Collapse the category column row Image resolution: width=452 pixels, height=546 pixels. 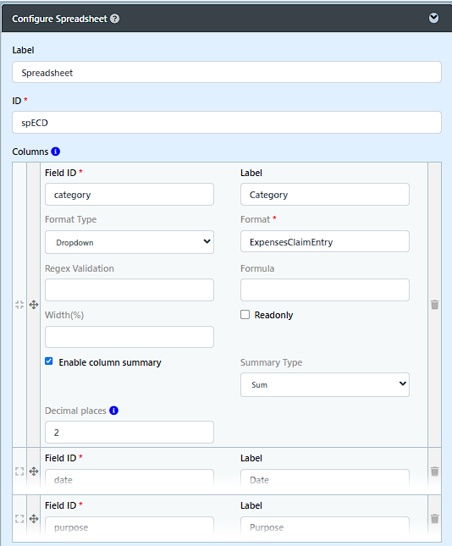tap(19, 305)
